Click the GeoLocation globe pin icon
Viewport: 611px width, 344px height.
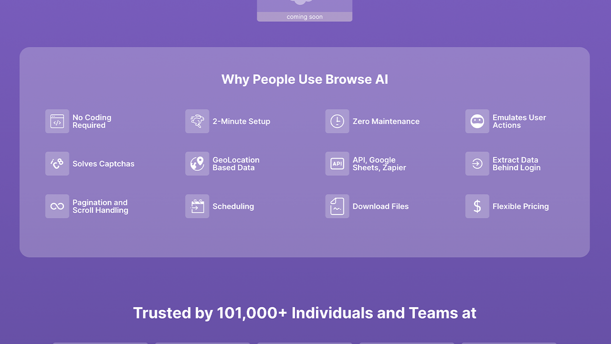[x=197, y=164]
